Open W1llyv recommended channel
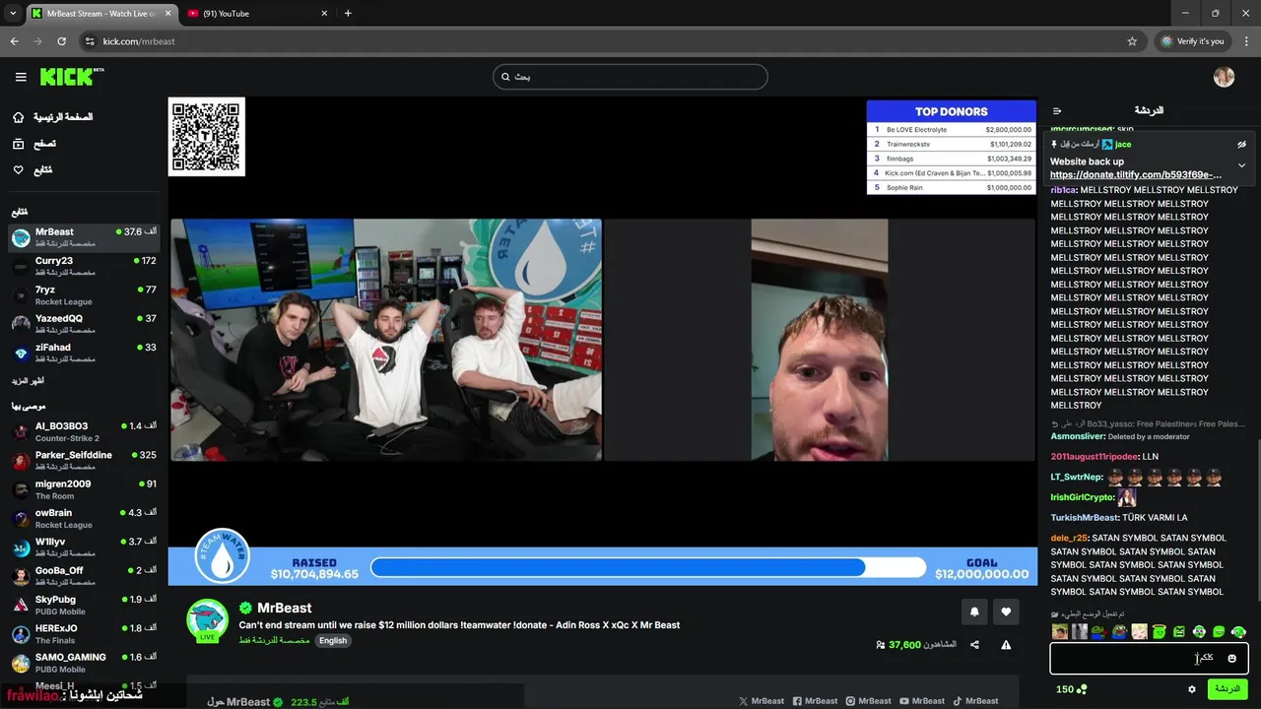This screenshot has height=709, width=1261. coord(84,547)
